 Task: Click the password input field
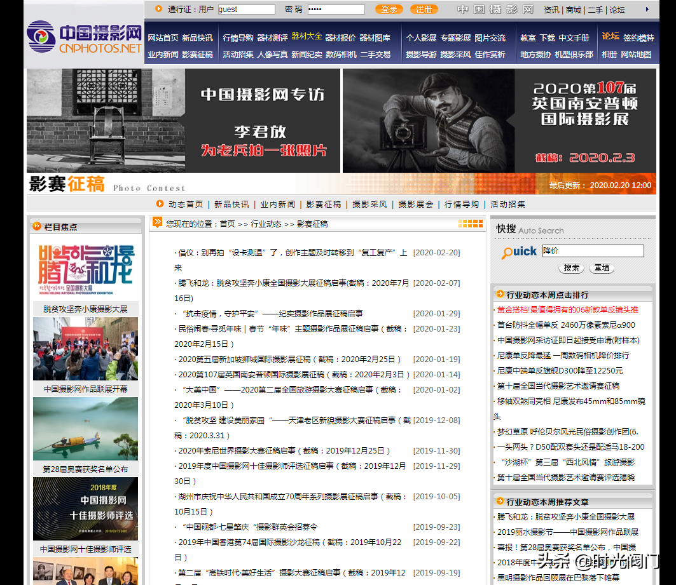coord(336,10)
